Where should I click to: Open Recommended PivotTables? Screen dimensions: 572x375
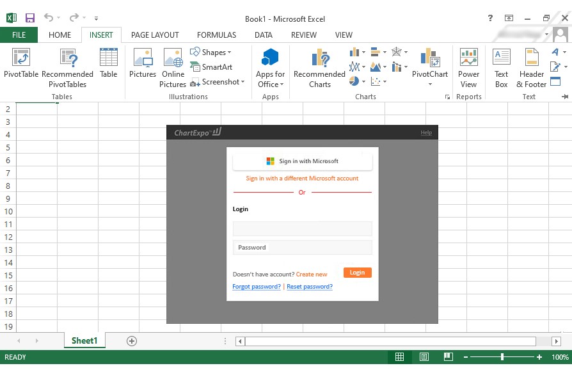point(67,68)
